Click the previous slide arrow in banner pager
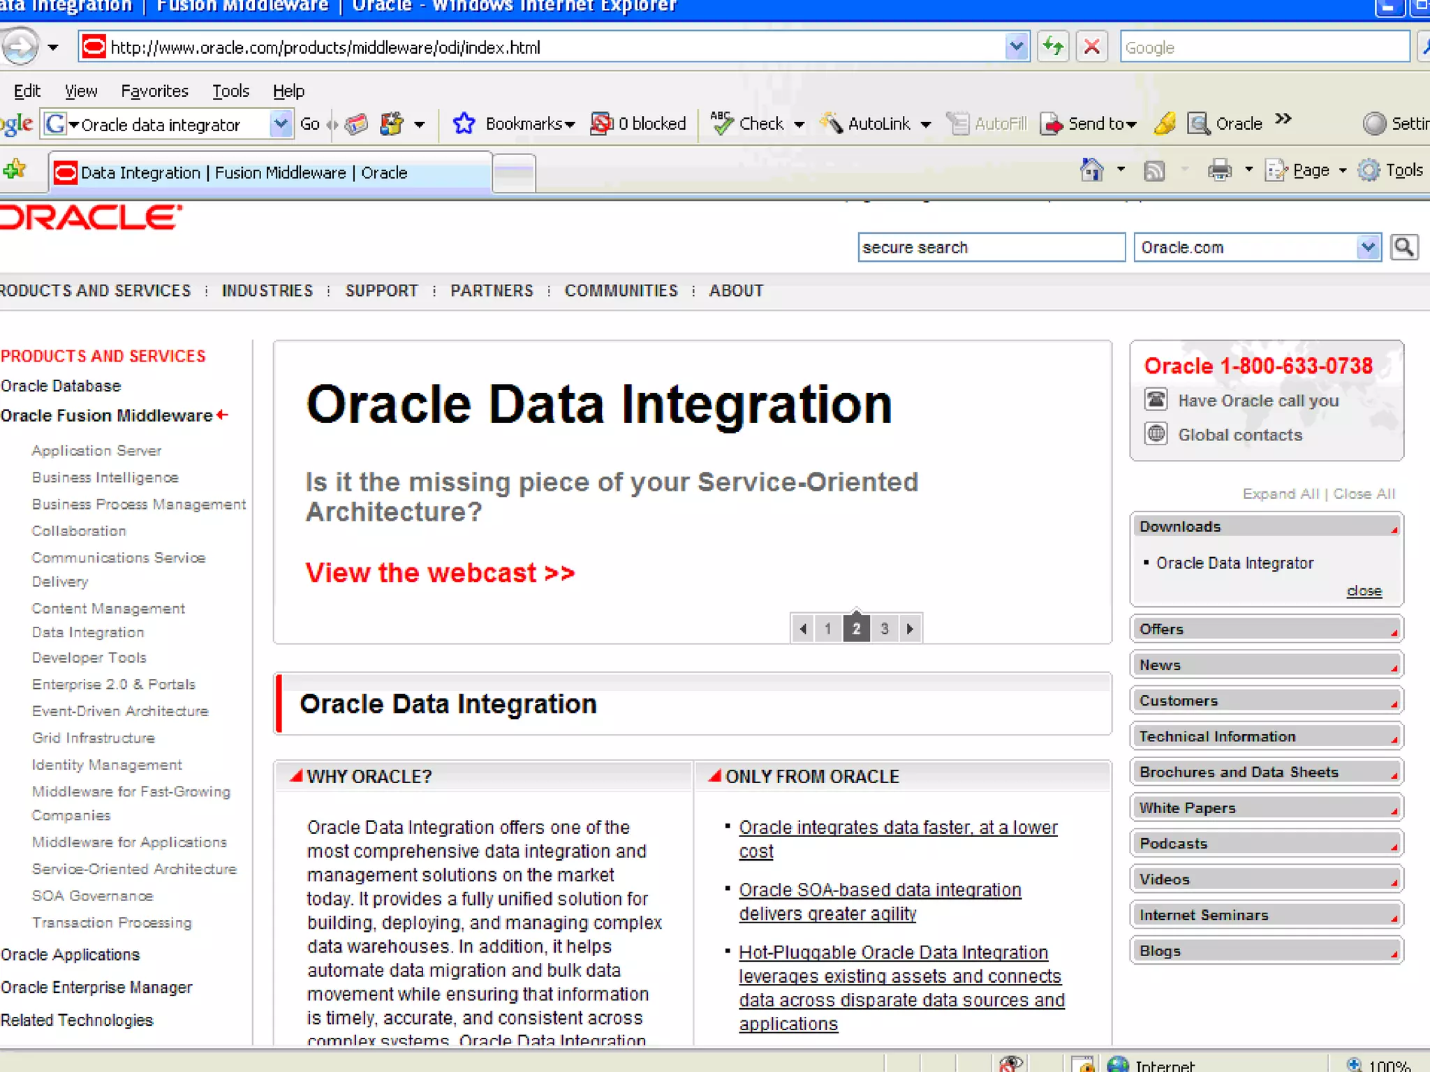 tap(803, 629)
